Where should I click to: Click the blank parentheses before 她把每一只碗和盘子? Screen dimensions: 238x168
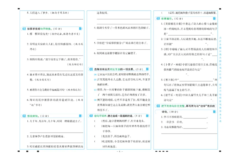pyautogui.click(x=98, y=126)
